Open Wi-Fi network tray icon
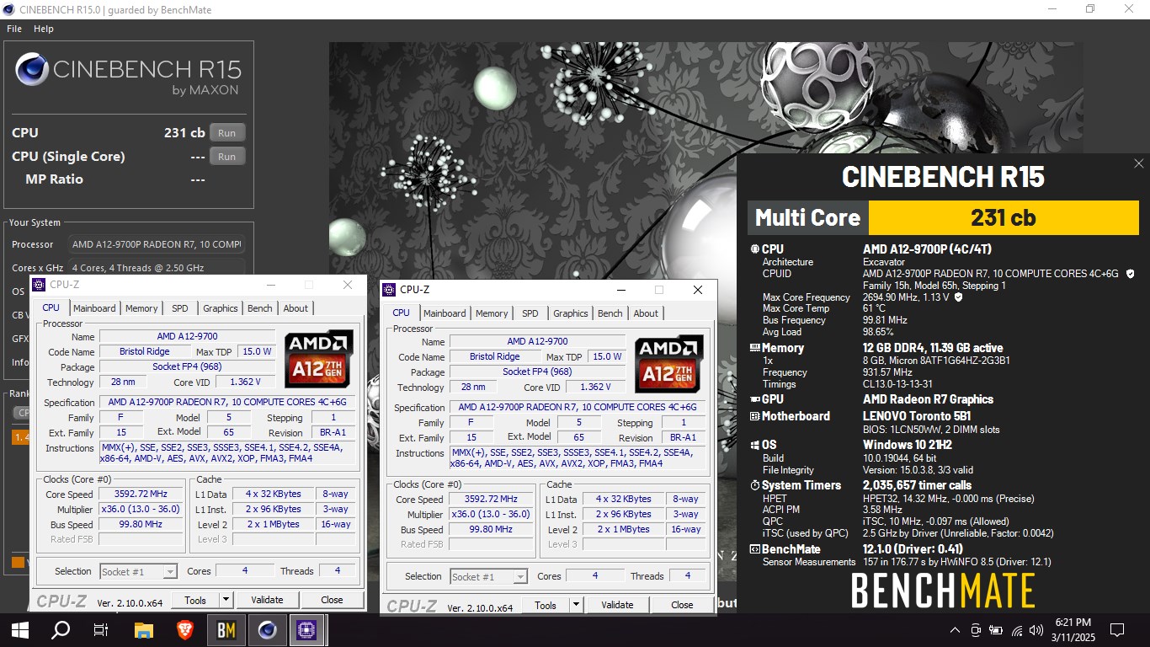The height and width of the screenshot is (647, 1150). [x=1017, y=630]
